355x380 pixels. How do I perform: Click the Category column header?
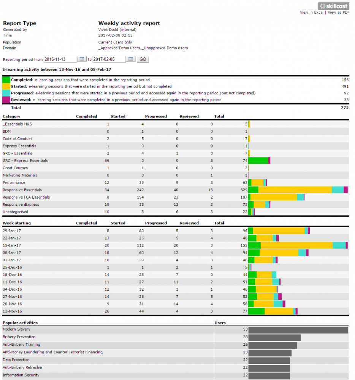(11, 116)
